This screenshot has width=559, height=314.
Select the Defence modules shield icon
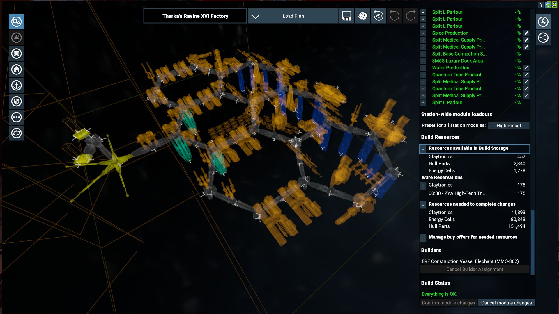[x=17, y=101]
